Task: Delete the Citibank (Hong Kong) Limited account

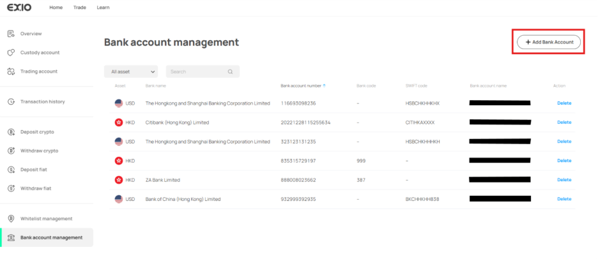Action: point(563,122)
